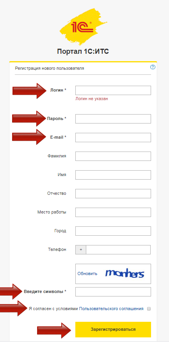Viewport: 169px width, 344px height.
Task: Click the Место работы input field
Action: (x=113, y=212)
